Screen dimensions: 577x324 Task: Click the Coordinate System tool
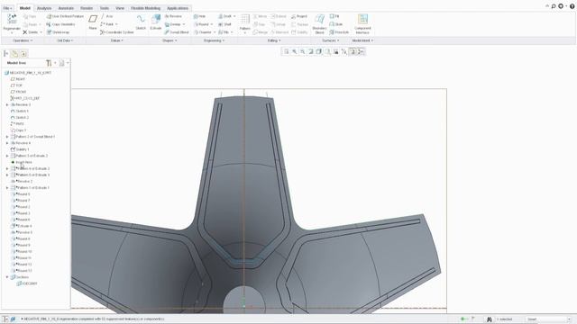coord(116,32)
